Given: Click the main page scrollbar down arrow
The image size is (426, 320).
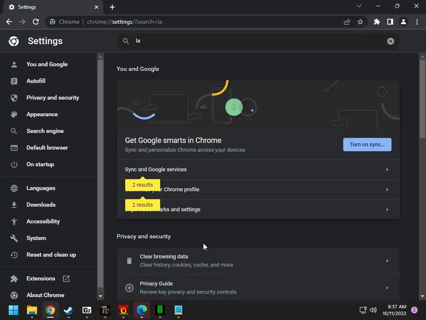Looking at the screenshot, I should tap(422, 296).
